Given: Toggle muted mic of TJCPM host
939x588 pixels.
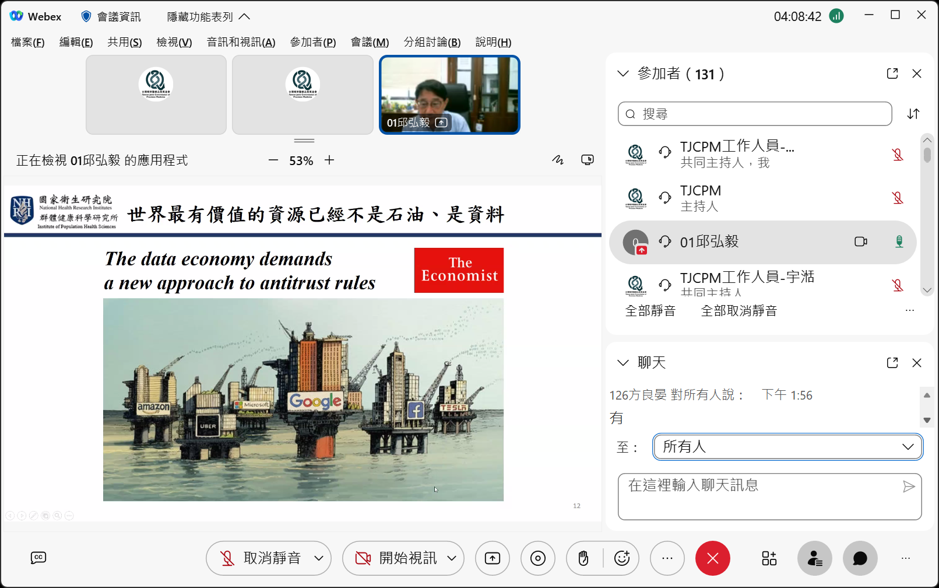Looking at the screenshot, I should (x=898, y=198).
